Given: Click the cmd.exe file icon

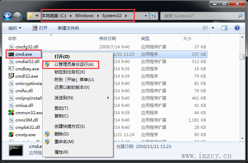Looking at the screenshot, I should click(11, 54).
